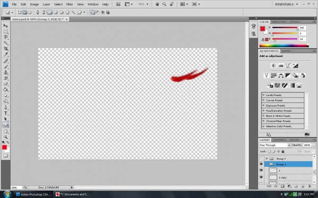
Task: Open the File menu
Action: coord(14,4)
